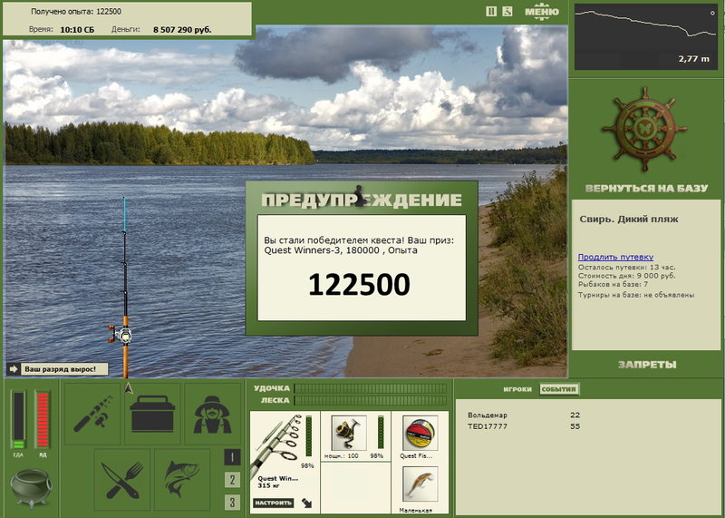Click the baitcasting reel on the rod
The height and width of the screenshot is (518, 725).
click(x=121, y=334)
